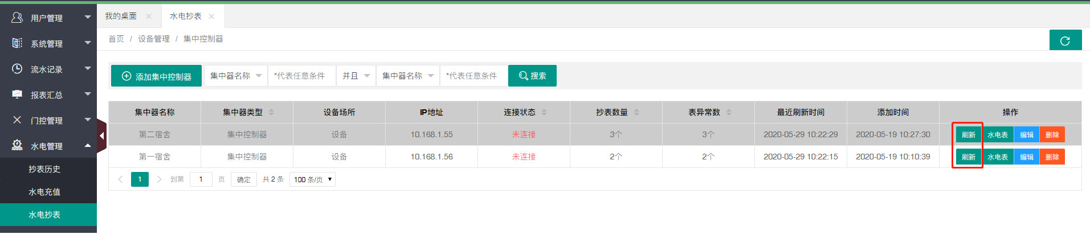
Task: Close the 水电抄表 tab
Action: click(211, 17)
